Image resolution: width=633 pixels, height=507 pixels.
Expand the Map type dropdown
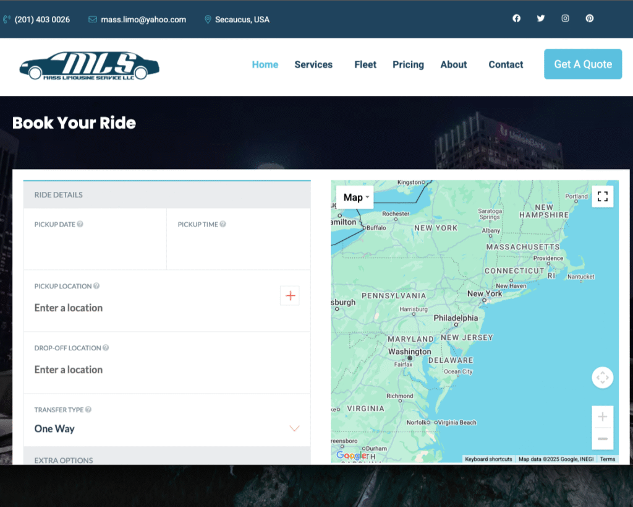click(355, 197)
